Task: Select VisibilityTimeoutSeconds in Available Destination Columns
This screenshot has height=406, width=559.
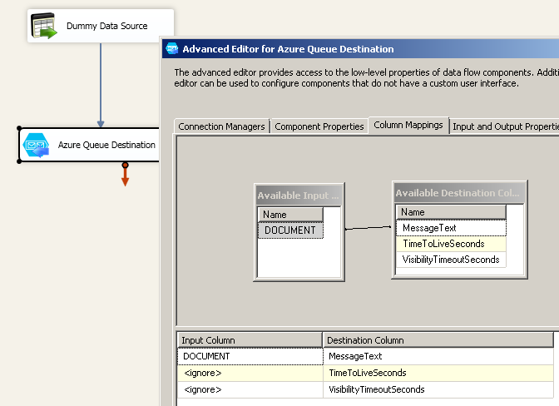Action: click(x=451, y=260)
